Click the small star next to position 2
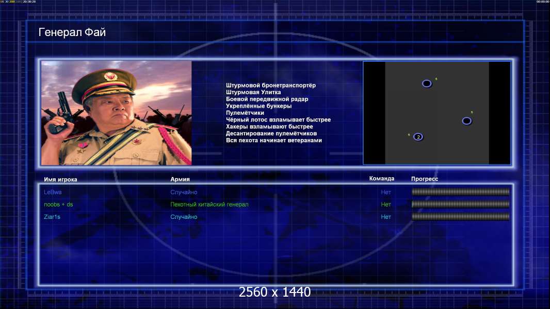 point(409,135)
